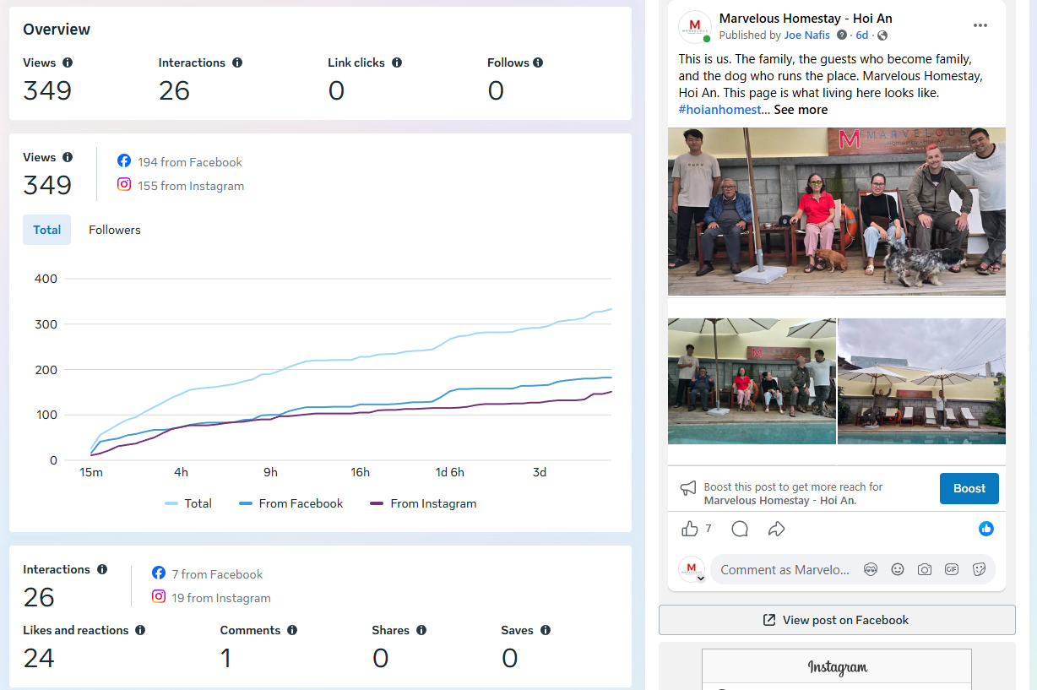Click in the Comment as Marvelo... field
1037x690 pixels.
pyautogui.click(x=785, y=569)
